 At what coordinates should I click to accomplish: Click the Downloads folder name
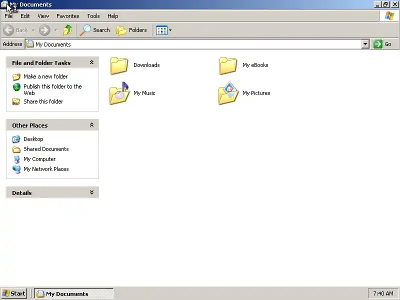(146, 65)
